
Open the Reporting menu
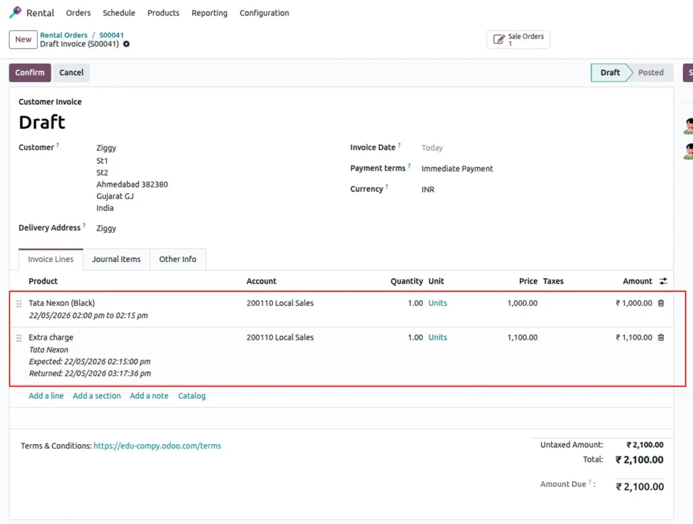click(210, 13)
